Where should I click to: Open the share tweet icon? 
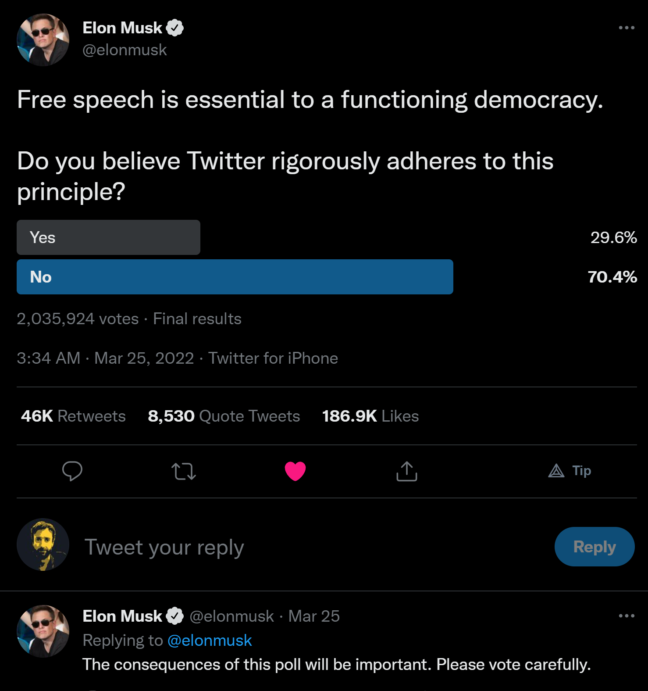pyautogui.click(x=406, y=471)
